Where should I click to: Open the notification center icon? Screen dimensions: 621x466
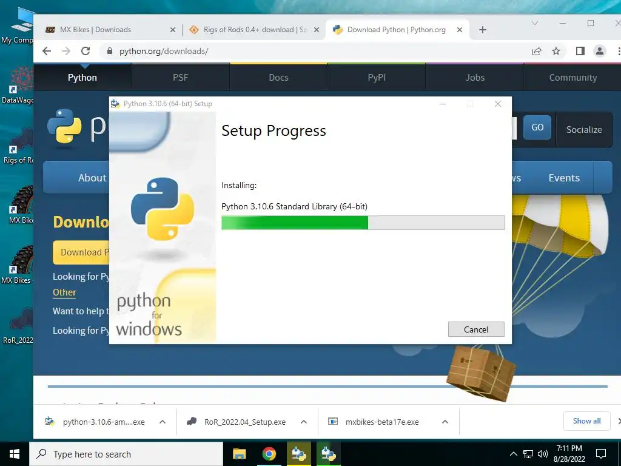[601, 454]
